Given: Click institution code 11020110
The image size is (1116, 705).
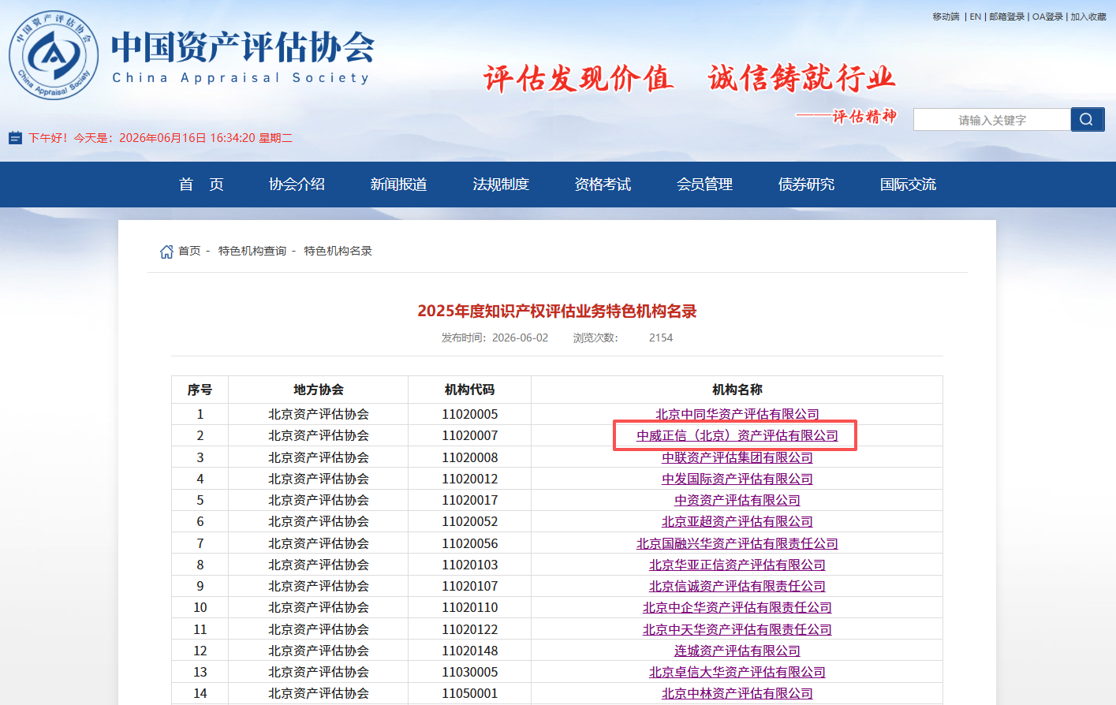Looking at the screenshot, I should (470, 607).
